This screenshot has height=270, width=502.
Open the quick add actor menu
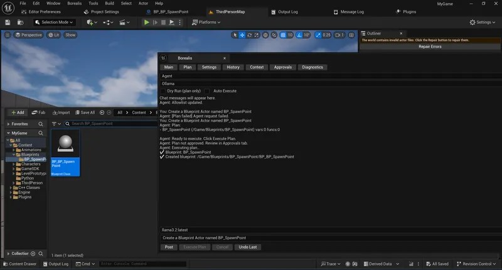(x=92, y=23)
